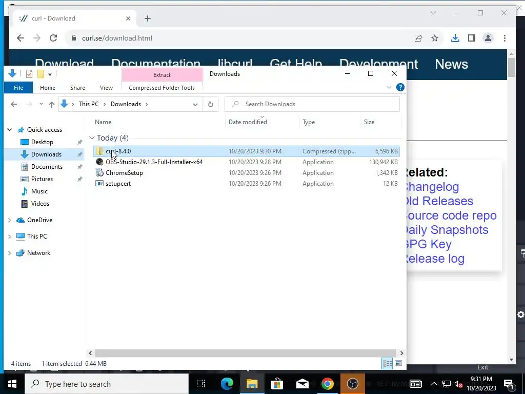Open the Chrome downloads icon

coord(455,38)
